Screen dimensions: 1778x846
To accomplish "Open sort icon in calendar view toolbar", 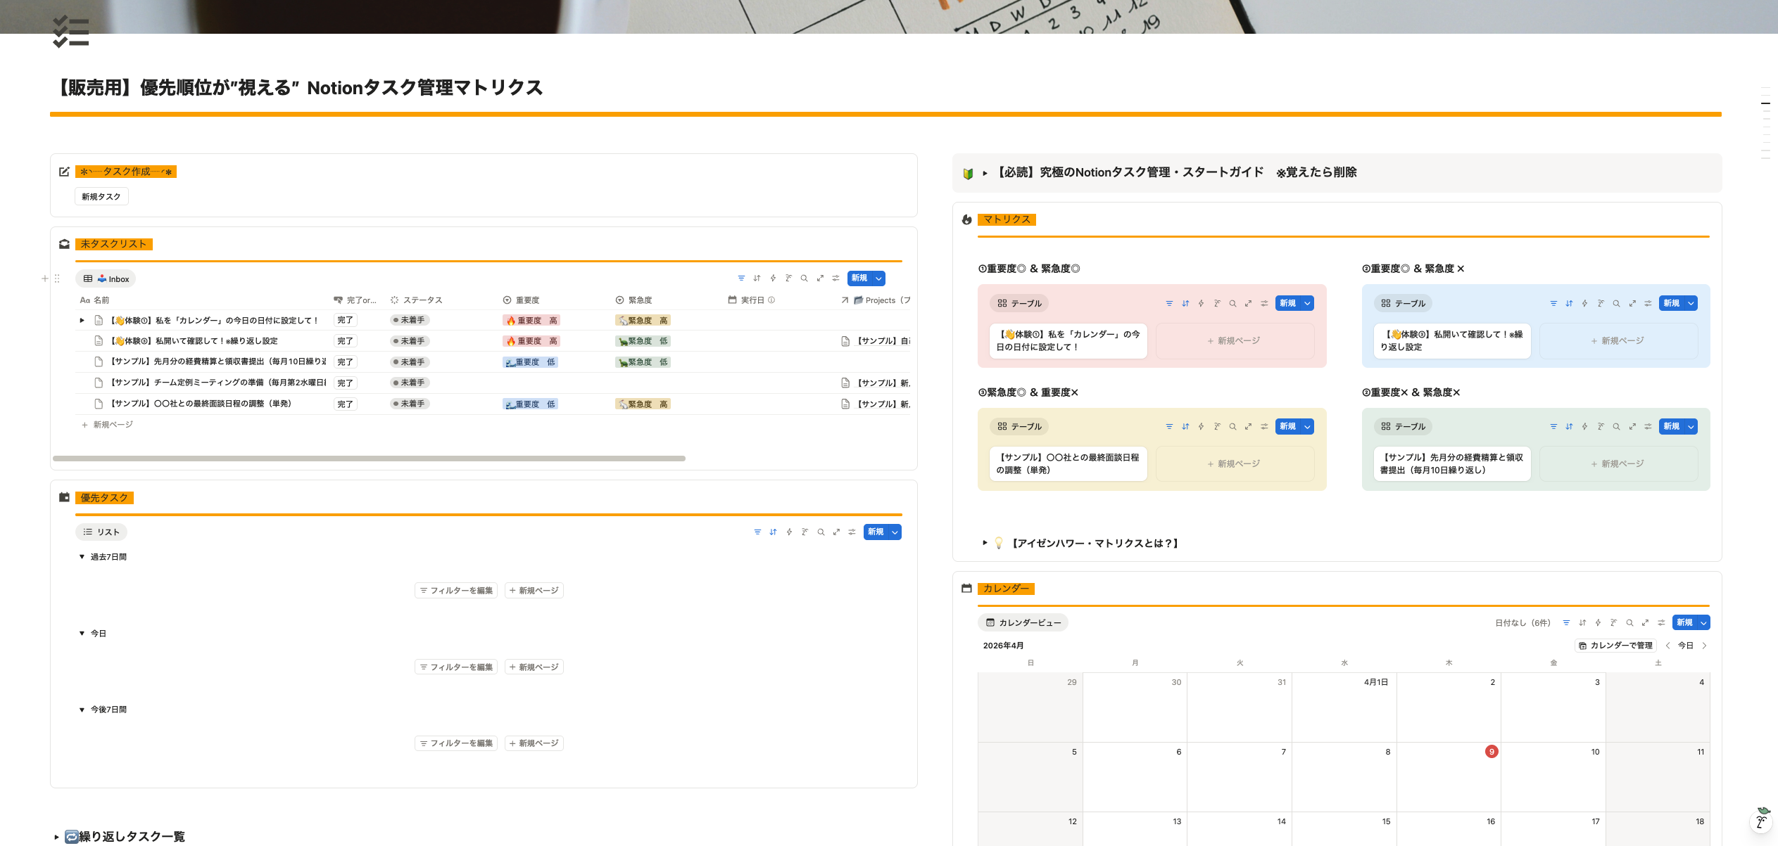I will [x=1582, y=623].
